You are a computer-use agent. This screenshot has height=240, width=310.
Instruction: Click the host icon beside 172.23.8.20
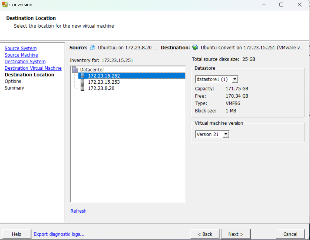[x=83, y=88]
